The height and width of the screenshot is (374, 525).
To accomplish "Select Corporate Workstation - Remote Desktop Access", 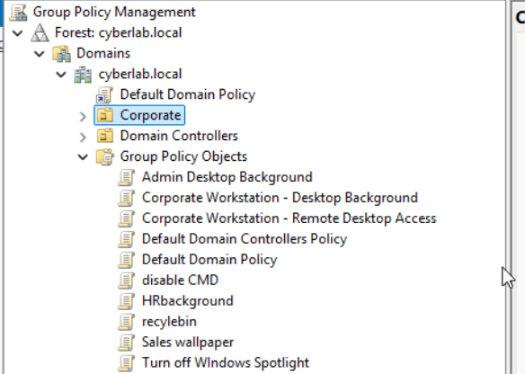I will click(x=289, y=218).
